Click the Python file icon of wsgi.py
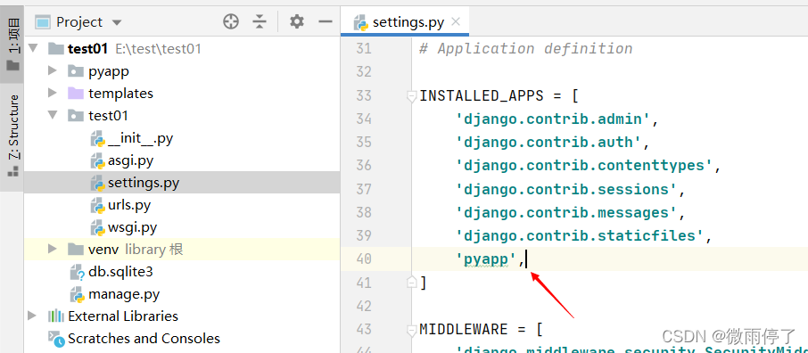The width and height of the screenshot is (808, 353). click(x=98, y=227)
